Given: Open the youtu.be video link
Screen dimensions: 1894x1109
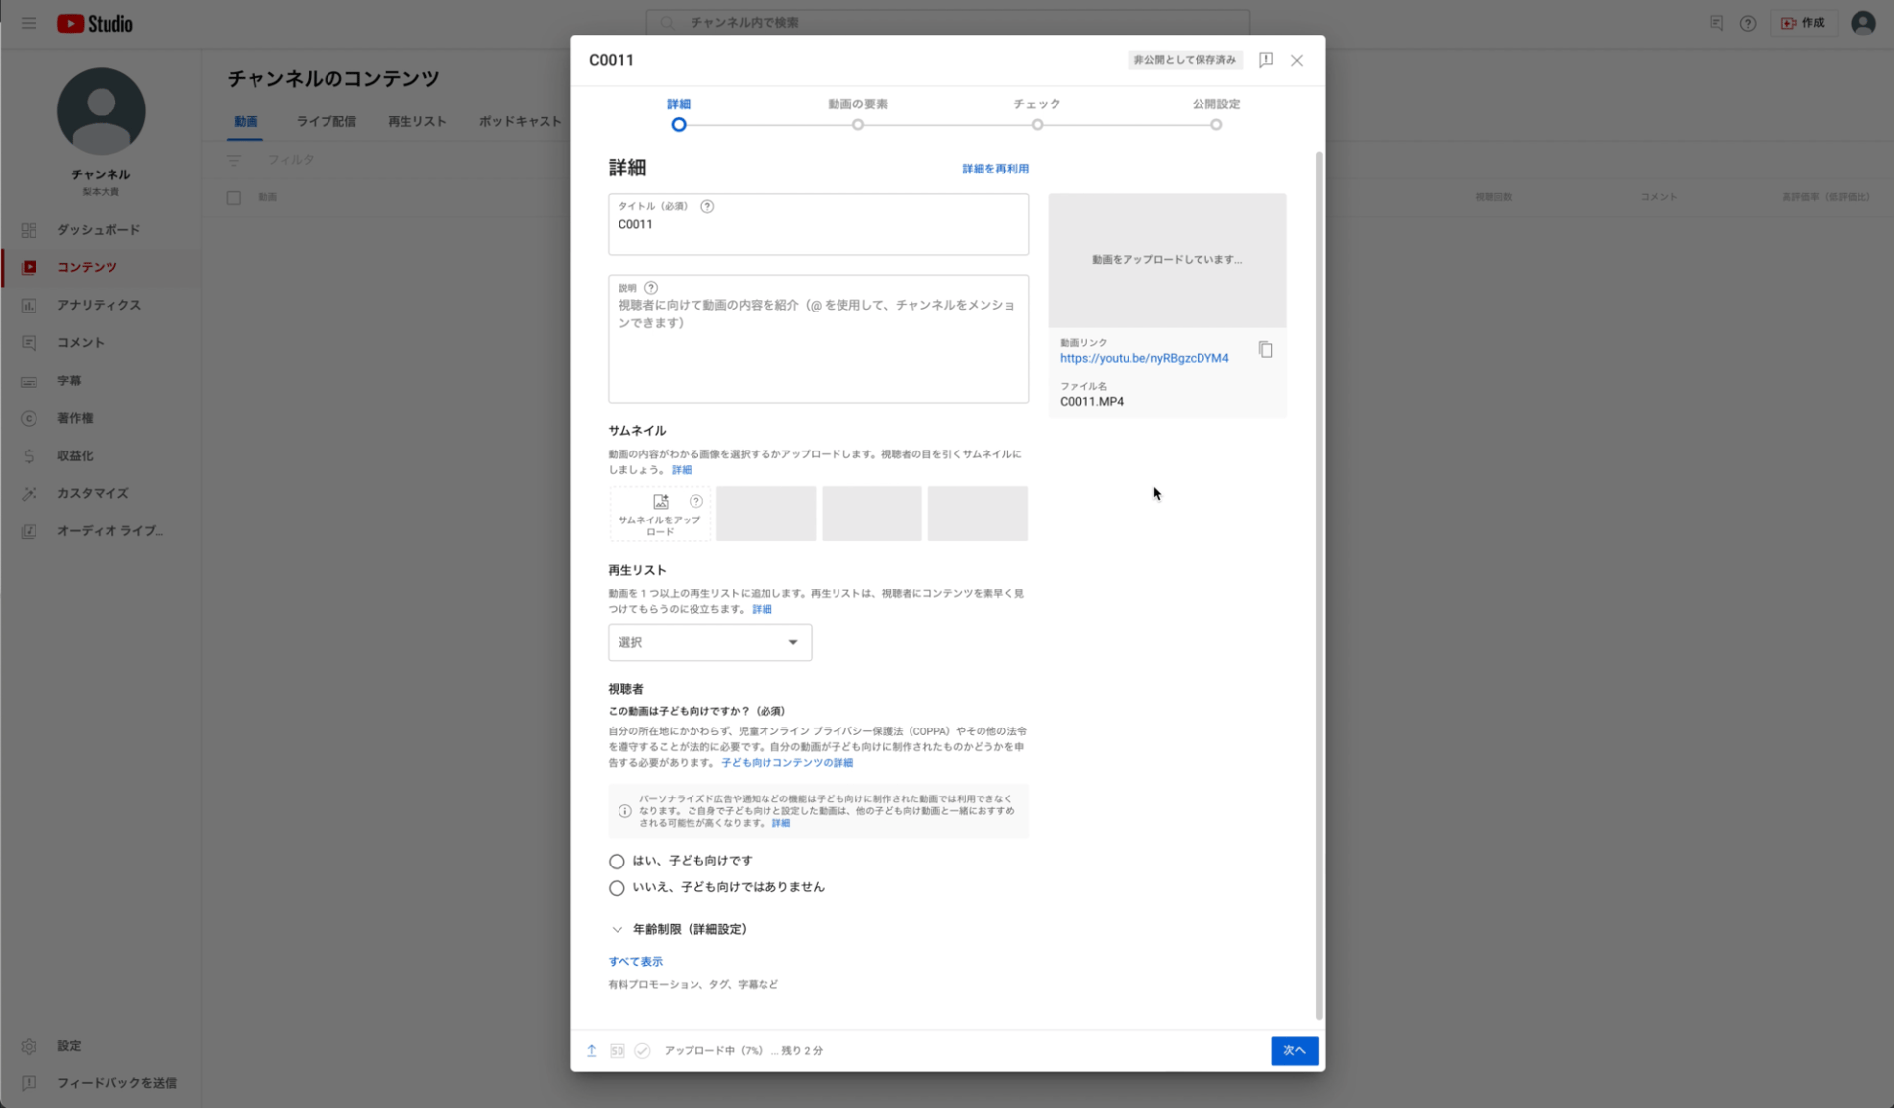Looking at the screenshot, I should point(1144,359).
